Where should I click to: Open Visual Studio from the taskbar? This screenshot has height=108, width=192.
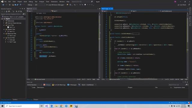pyautogui.click(x=46, y=106)
